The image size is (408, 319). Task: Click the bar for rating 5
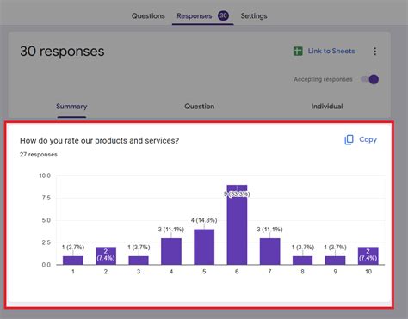204,247
